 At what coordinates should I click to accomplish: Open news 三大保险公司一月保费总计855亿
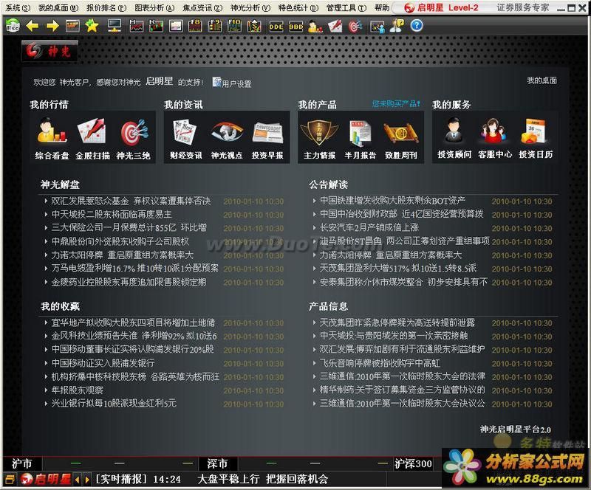click(x=129, y=227)
